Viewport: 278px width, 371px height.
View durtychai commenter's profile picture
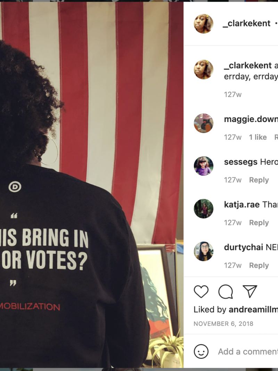[x=204, y=251]
